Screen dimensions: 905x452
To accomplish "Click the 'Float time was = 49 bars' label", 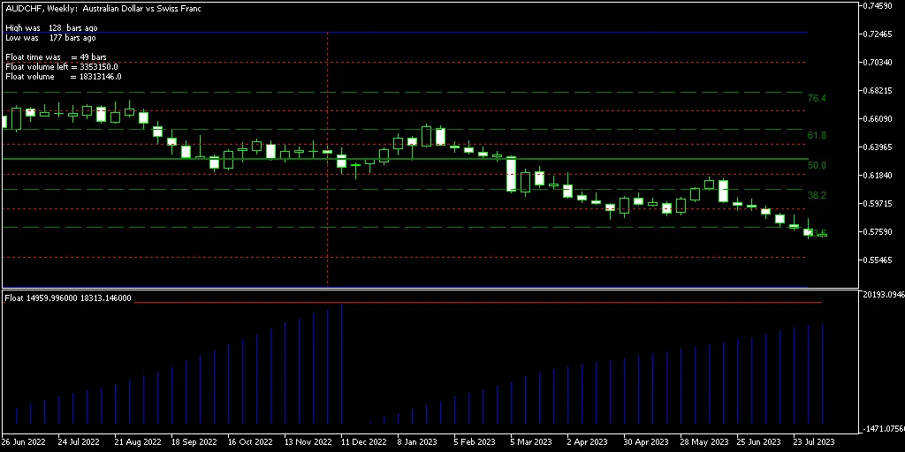I will point(56,57).
